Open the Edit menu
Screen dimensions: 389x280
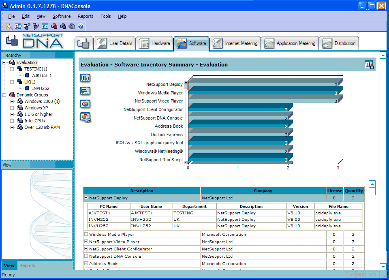pos(26,16)
